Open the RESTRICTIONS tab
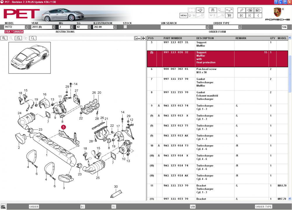This screenshot has height=210, width=292. click(65, 32)
